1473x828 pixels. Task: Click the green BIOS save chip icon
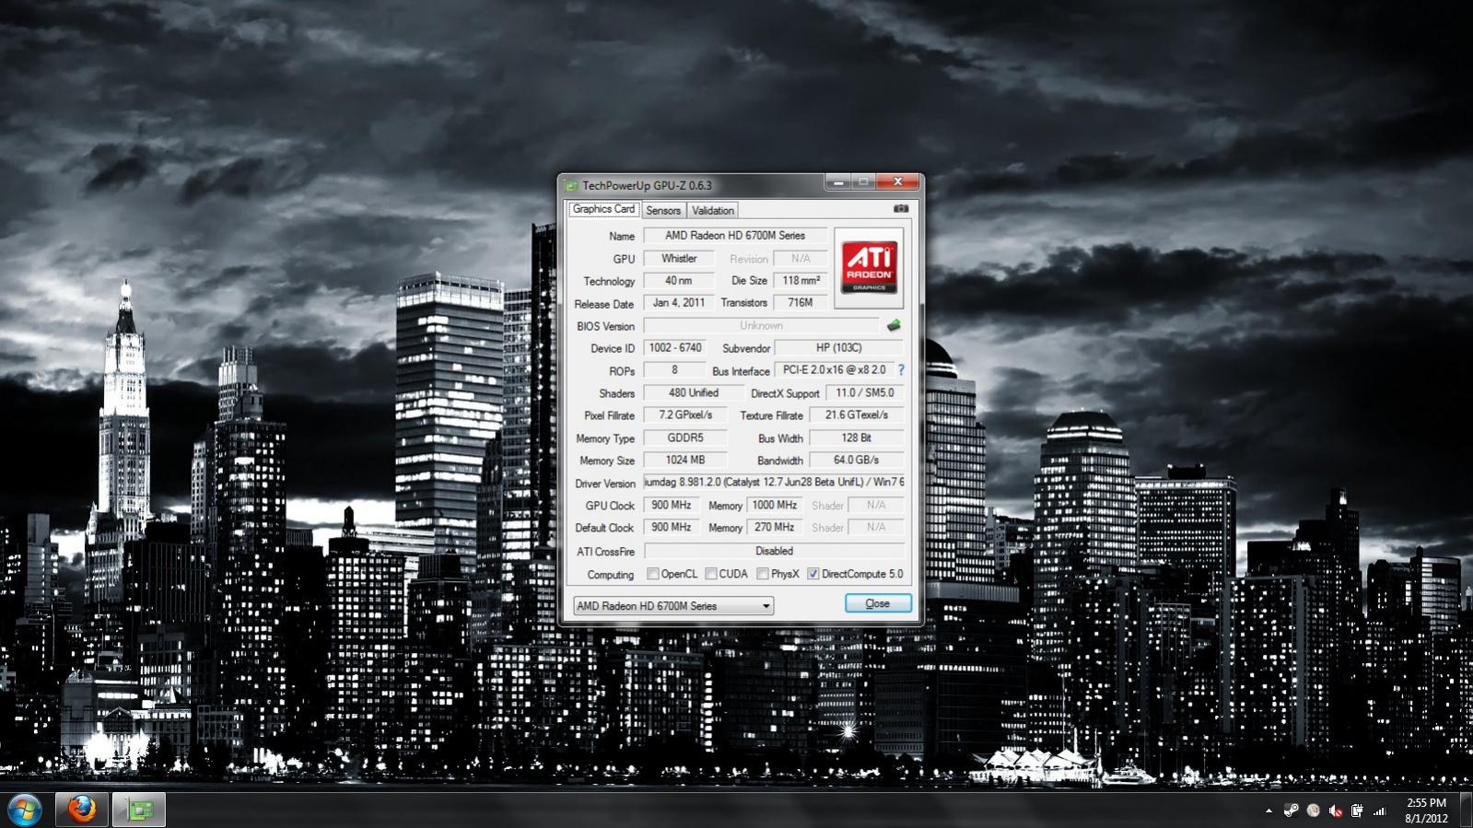click(893, 325)
